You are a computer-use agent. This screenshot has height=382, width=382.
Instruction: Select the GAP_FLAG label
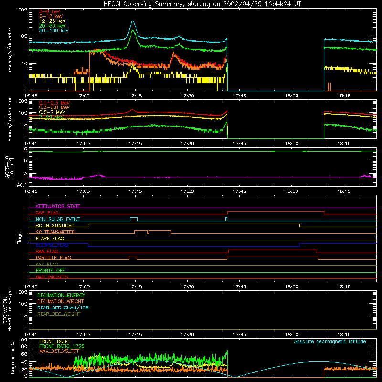47,212
